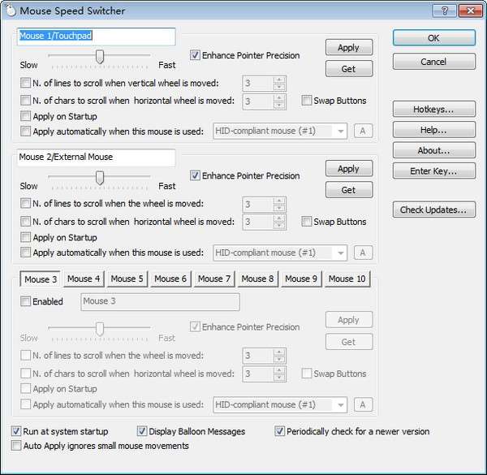Viewport: 487px width, 475px height.
Task: Click the 'A' button beside Mouse 1 device dropdown
Action: pos(363,131)
